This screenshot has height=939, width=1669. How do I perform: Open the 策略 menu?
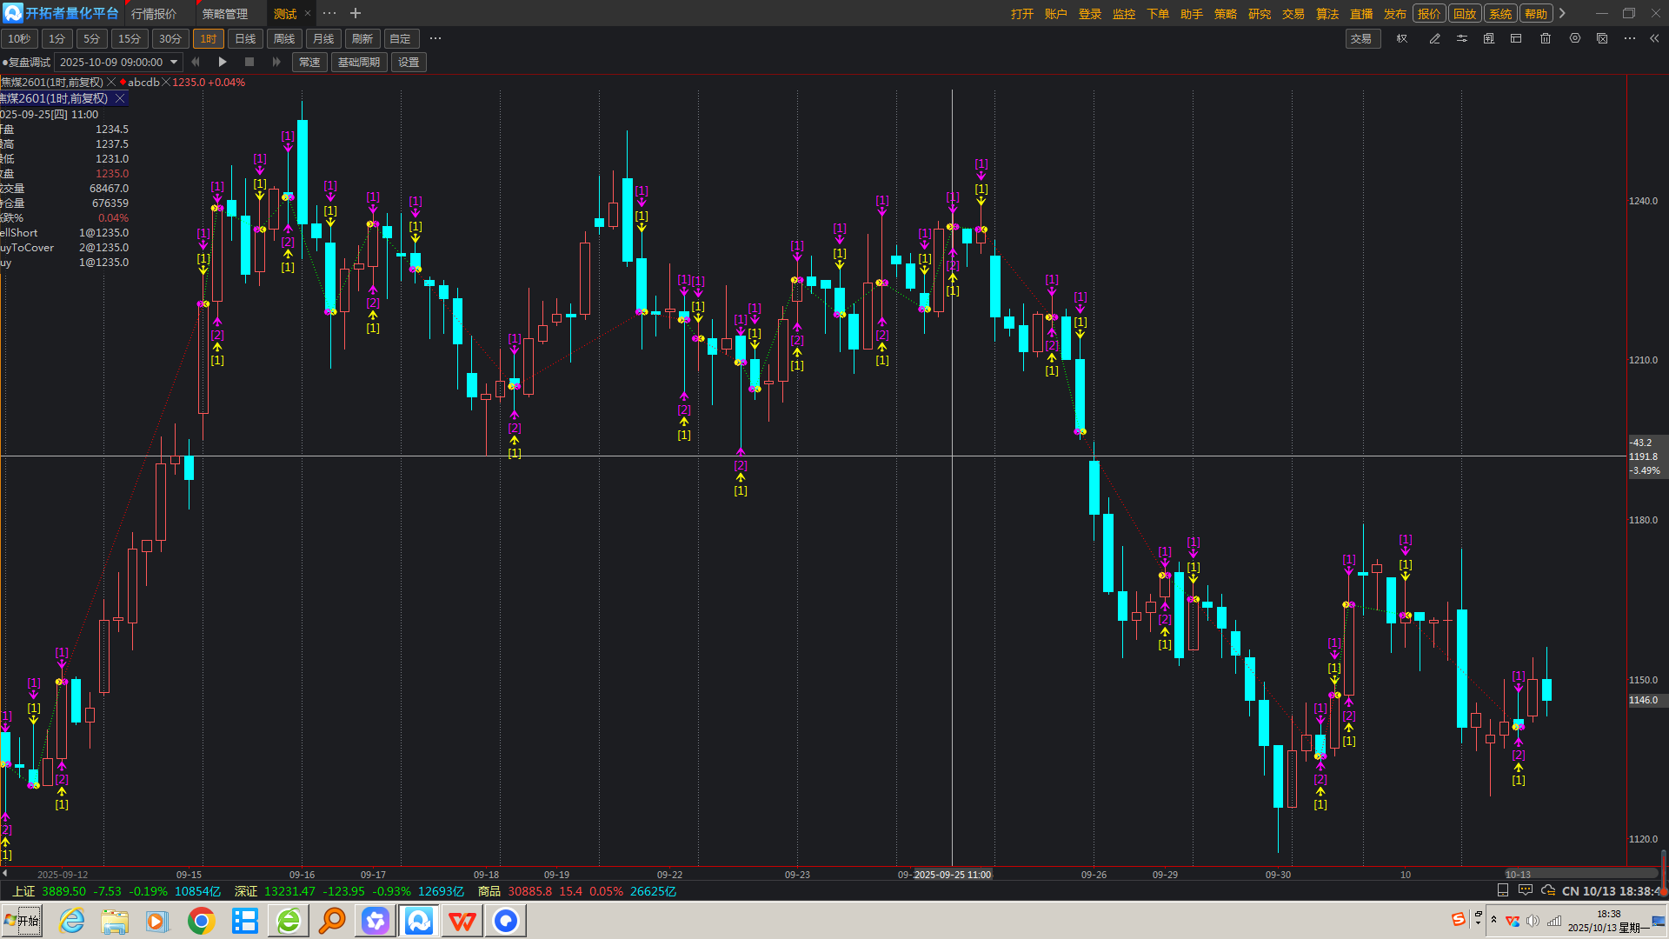(1225, 14)
